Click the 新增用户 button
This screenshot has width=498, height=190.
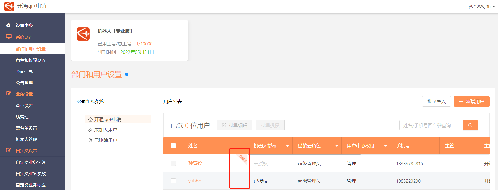tap(471, 101)
